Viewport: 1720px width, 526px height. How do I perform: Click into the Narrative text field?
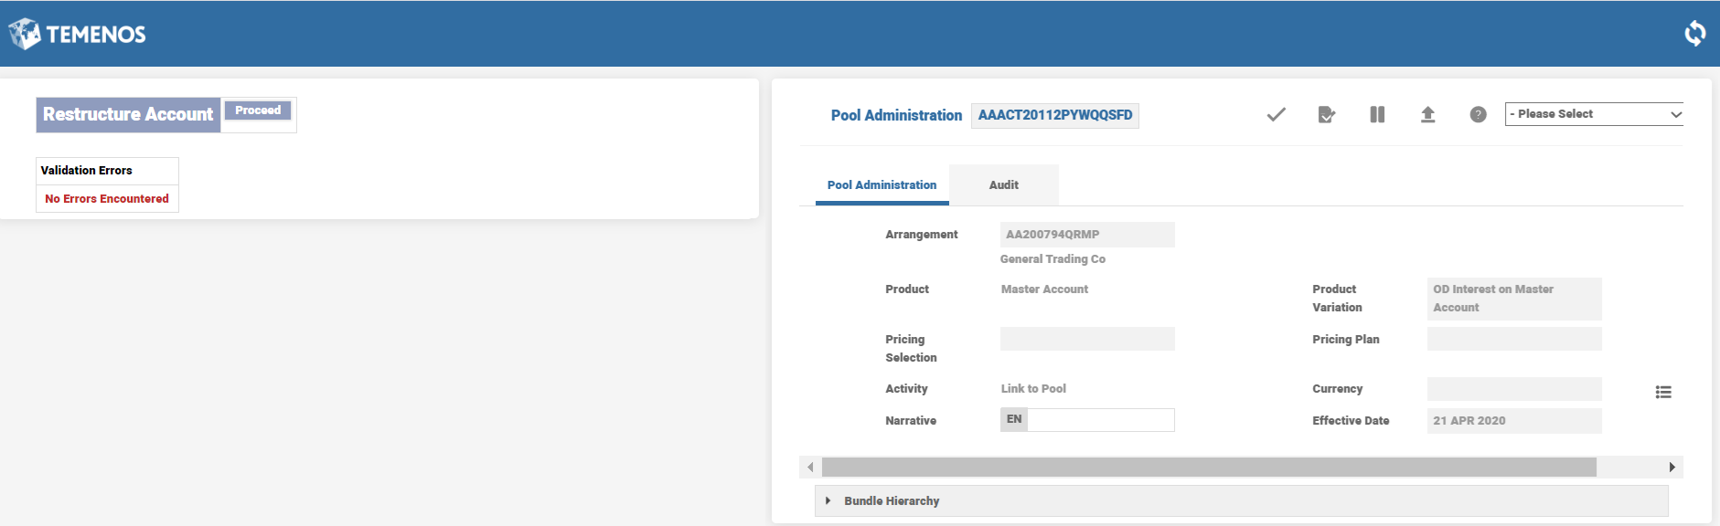[1100, 420]
